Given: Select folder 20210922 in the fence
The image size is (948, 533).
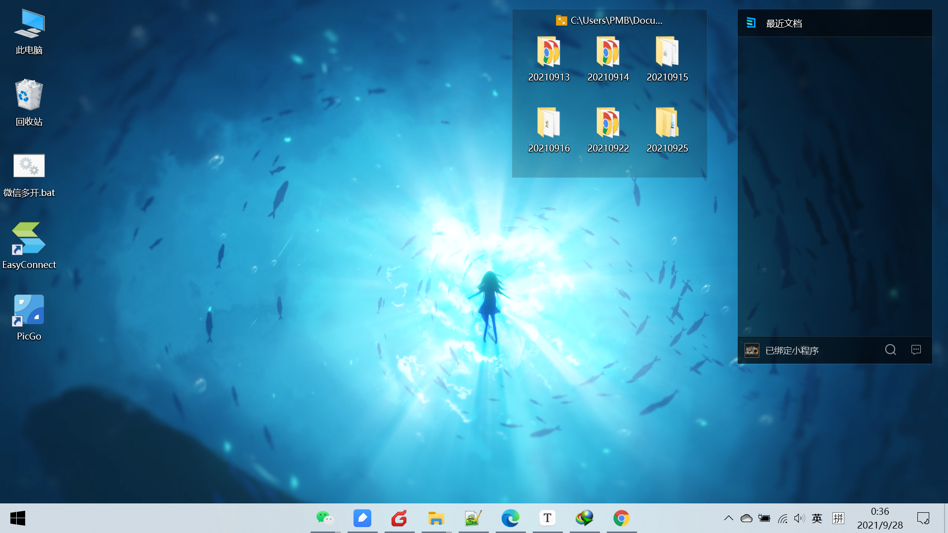Looking at the screenshot, I should (608, 130).
